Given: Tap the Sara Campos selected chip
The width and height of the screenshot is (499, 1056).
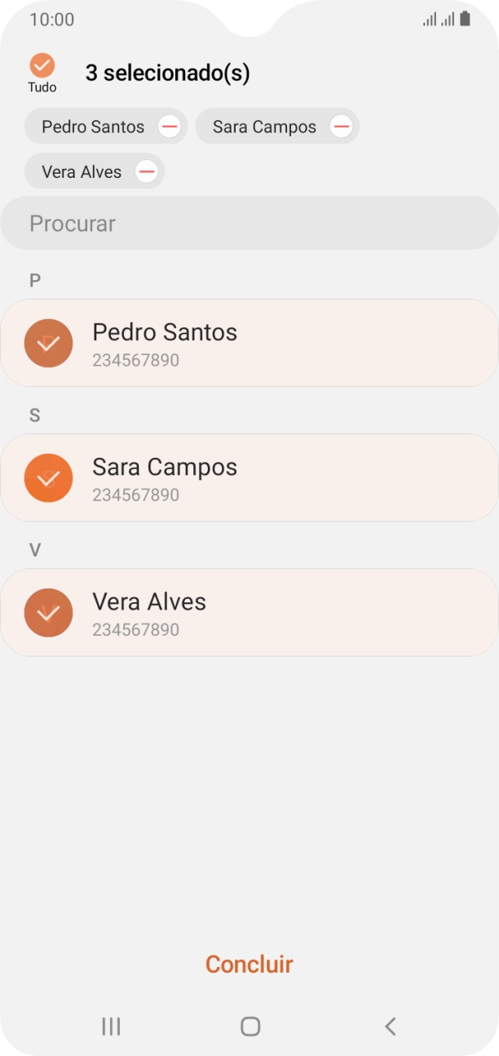Looking at the screenshot, I should 265,126.
